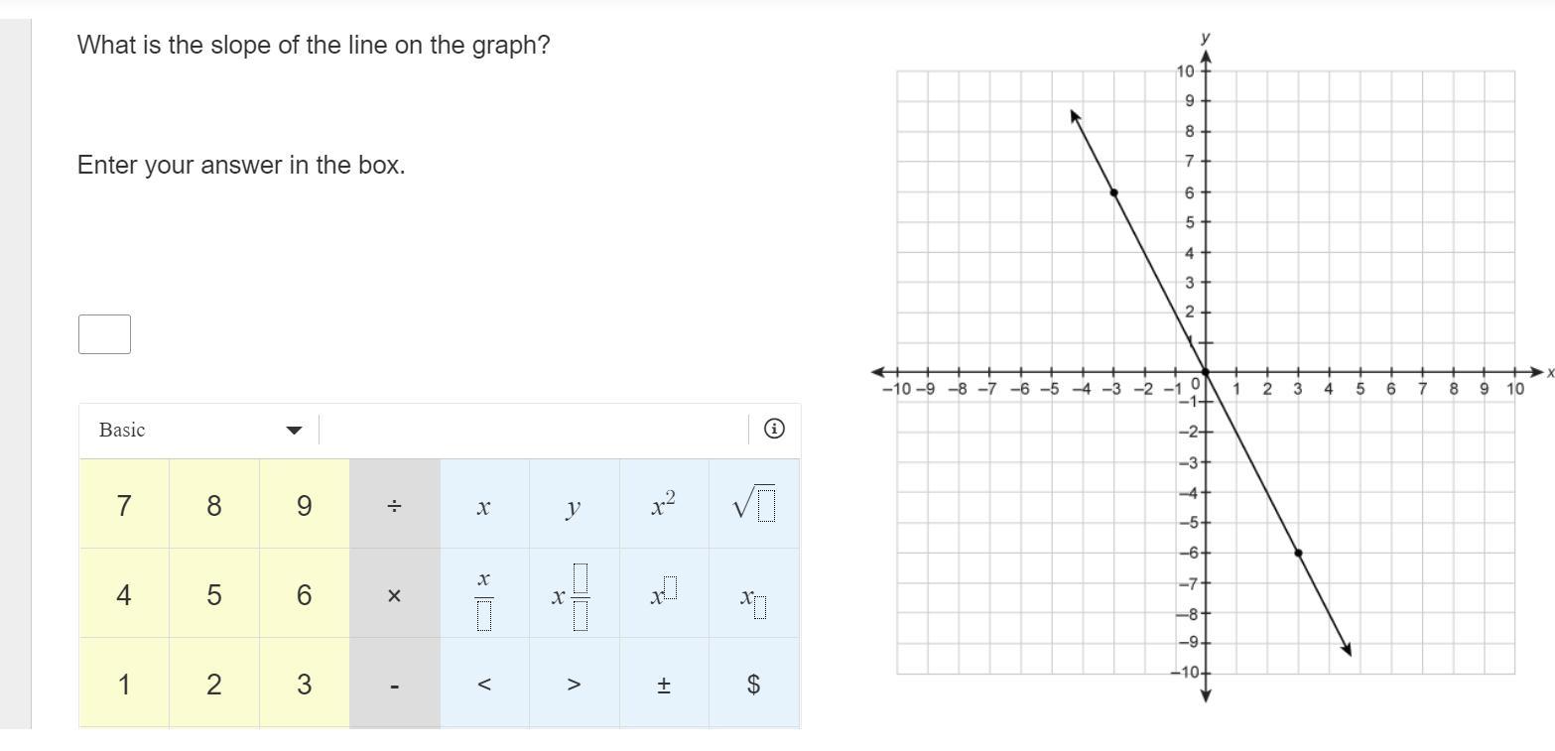Insert the mixed number template
Image resolution: width=1555 pixels, height=751 pixels.
coord(574,595)
